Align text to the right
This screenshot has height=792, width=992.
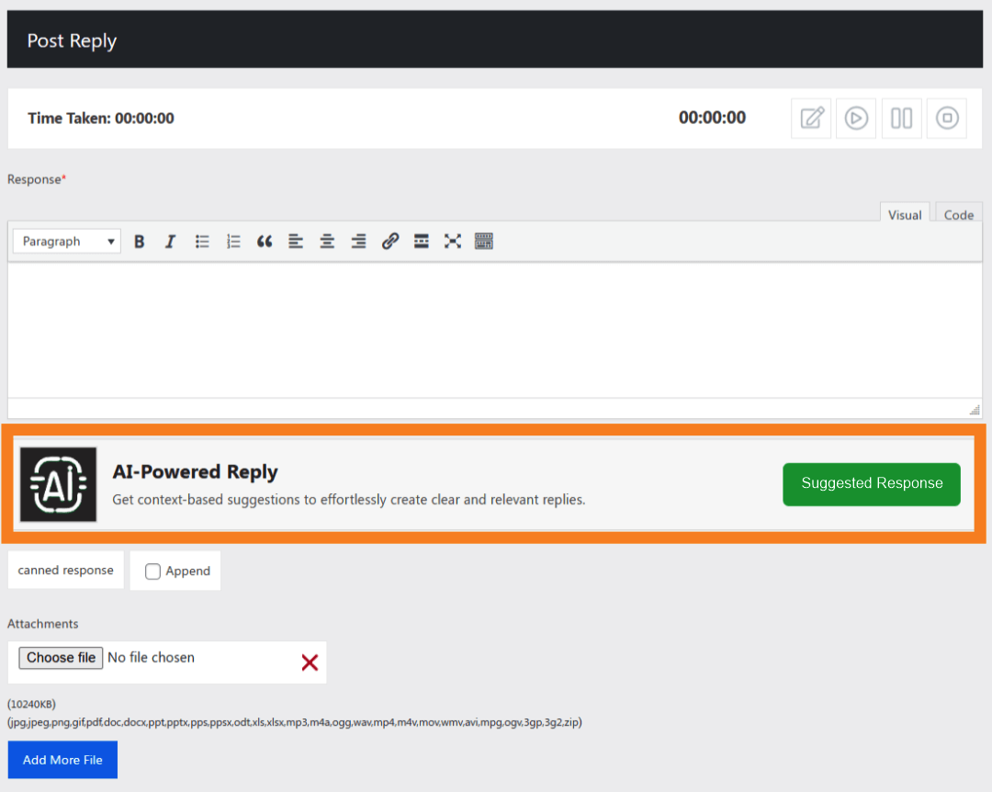pos(358,242)
